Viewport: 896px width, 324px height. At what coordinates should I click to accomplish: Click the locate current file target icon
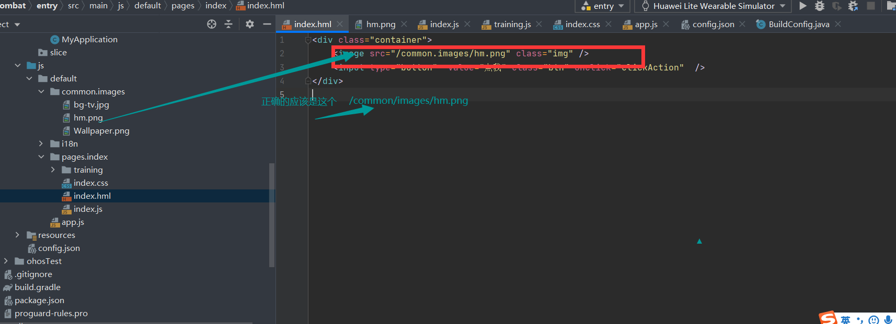212,24
